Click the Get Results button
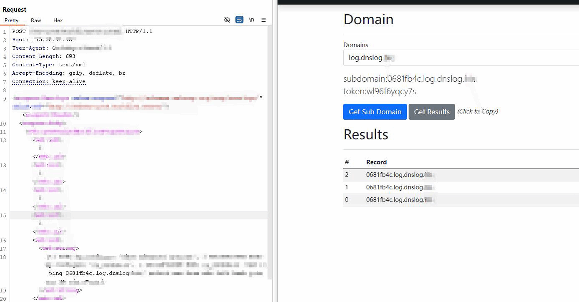 (431, 112)
